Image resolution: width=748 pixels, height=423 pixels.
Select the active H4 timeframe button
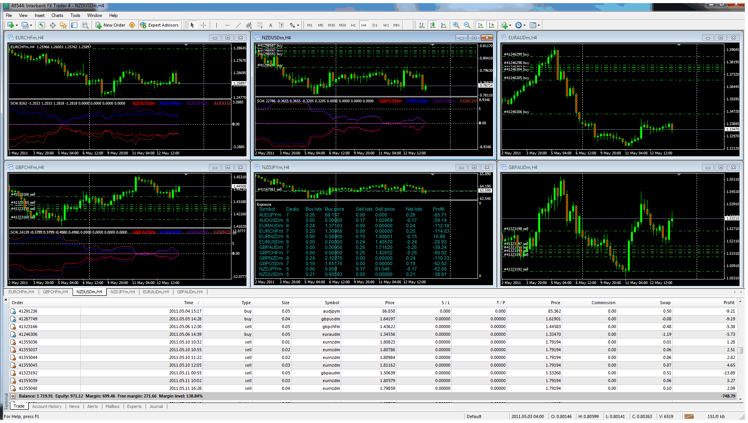coord(364,25)
